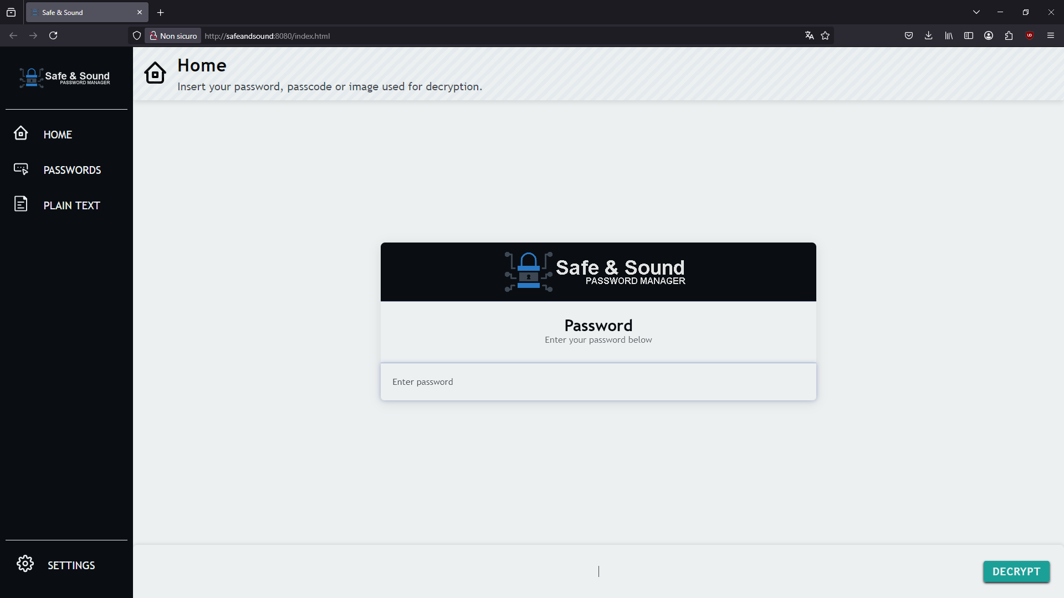Go back with browser back arrow
The image size is (1064, 598).
coord(13,35)
